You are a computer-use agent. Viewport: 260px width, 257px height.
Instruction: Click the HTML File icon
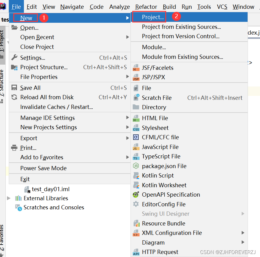click(136, 118)
